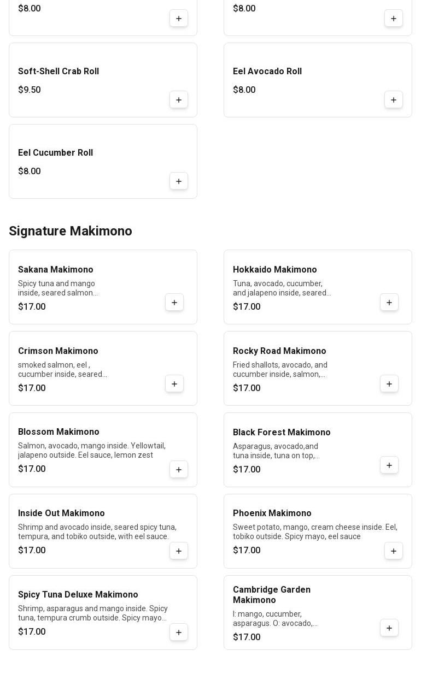
Task: Select the Black Forest Makimono card title
Action: 282,433
